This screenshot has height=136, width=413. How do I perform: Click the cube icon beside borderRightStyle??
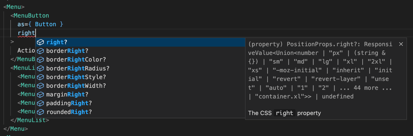40,77
